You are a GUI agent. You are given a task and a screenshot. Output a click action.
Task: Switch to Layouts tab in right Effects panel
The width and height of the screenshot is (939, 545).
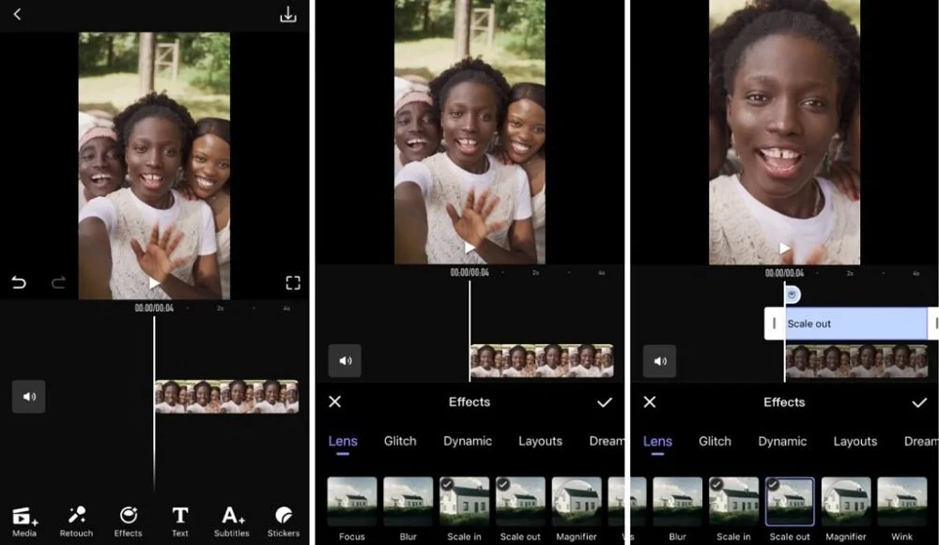tap(855, 442)
